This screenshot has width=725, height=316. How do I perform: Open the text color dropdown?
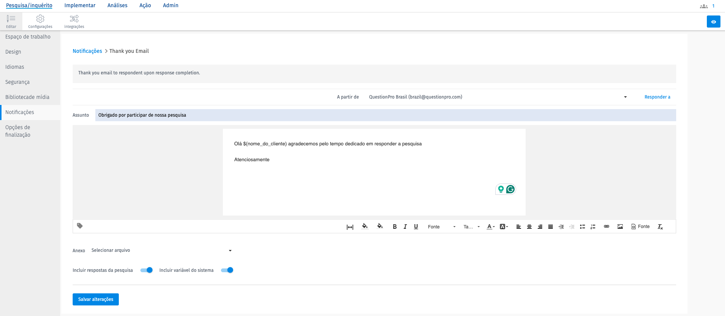coord(491,227)
